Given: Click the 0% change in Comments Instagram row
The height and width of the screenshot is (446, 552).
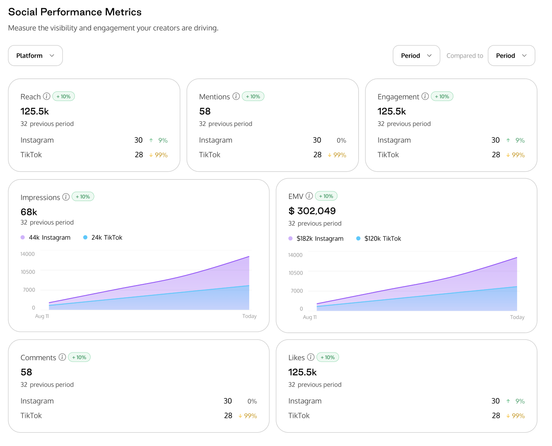Looking at the screenshot, I should (252, 401).
